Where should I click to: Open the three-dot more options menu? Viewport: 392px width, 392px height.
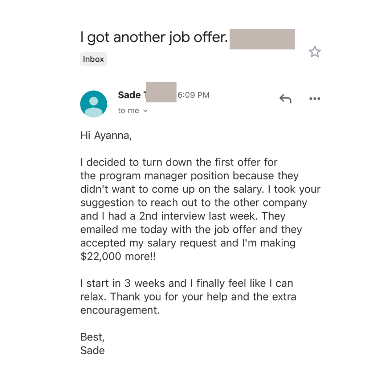tap(314, 99)
